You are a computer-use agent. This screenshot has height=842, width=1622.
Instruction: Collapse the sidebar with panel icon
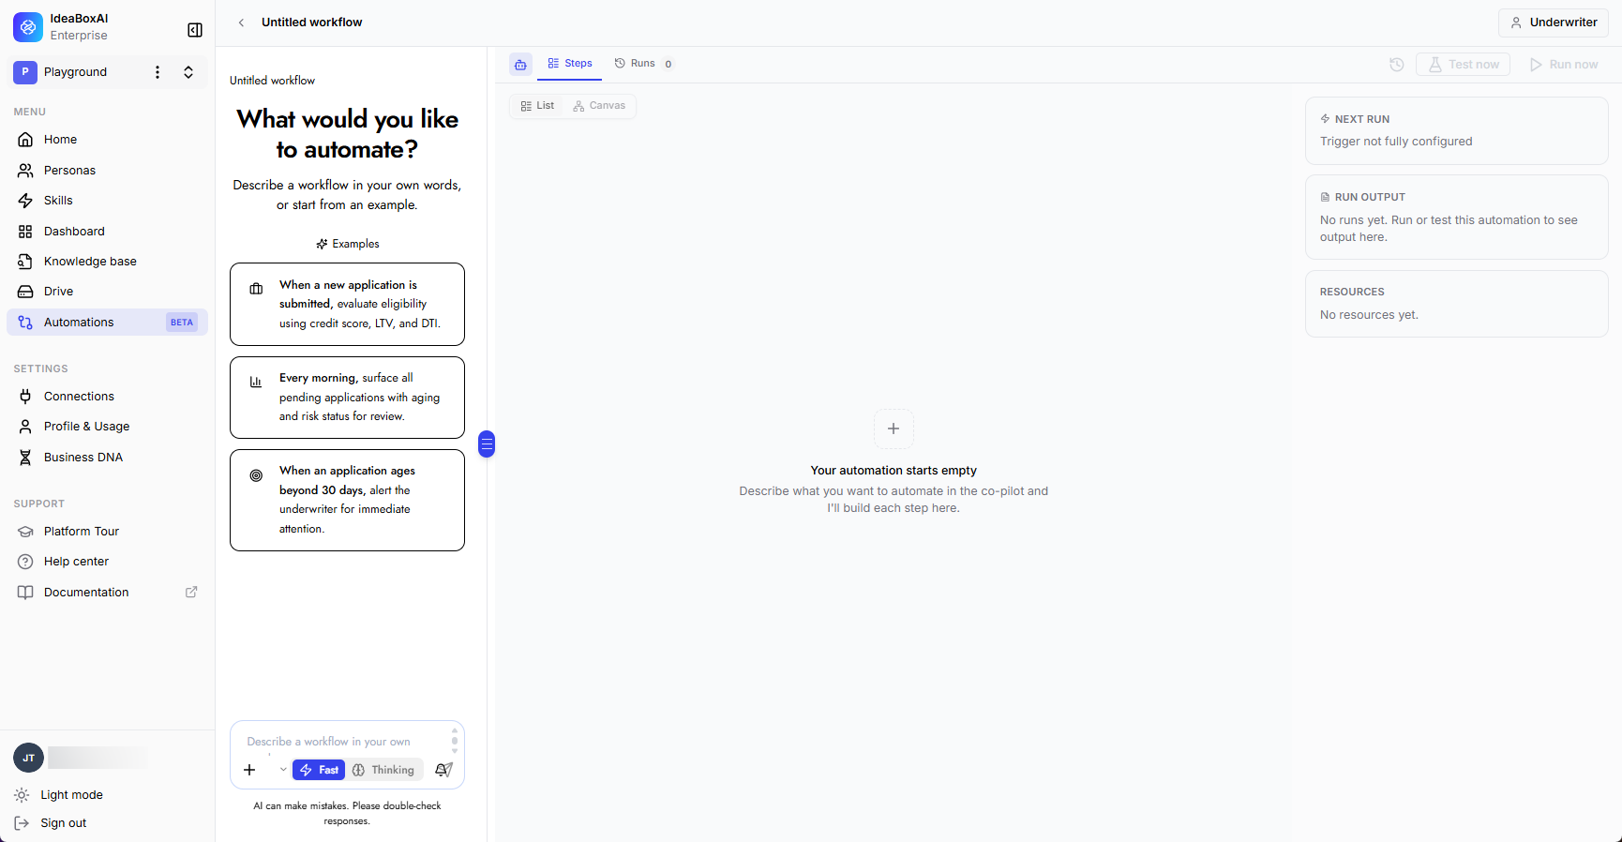(195, 30)
